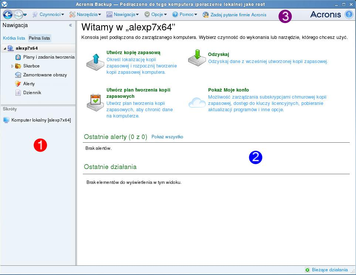Open shortcut Komputer lokalny [alexp7x64]
356x275 pixels.
point(41,120)
